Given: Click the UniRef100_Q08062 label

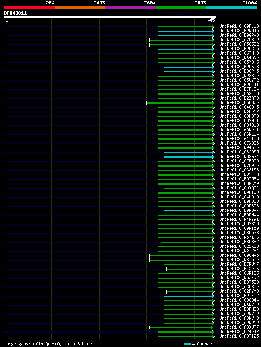Looking at the screenshot, I should (239, 111).
